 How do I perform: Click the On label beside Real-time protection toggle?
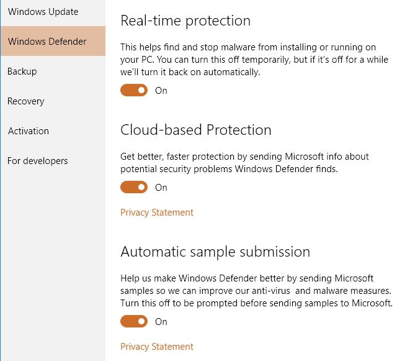(x=161, y=91)
